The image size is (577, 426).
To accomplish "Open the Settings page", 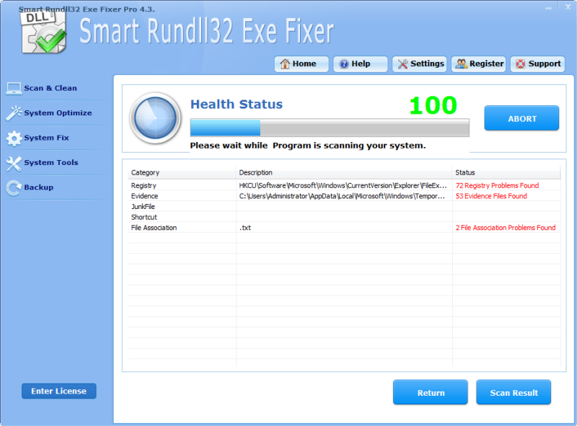I will click(x=420, y=64).
